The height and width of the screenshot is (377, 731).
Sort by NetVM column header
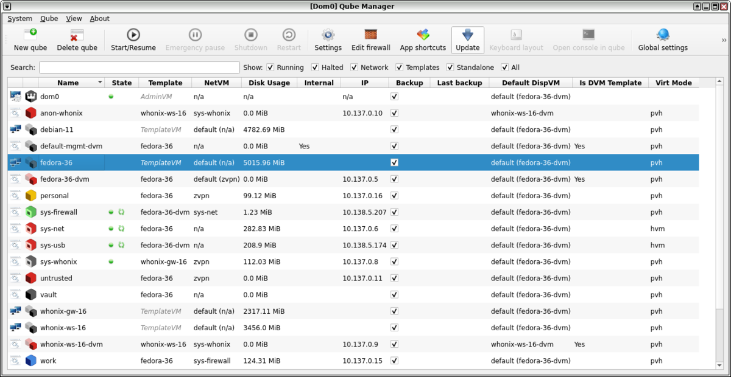(x=216, y=83)
